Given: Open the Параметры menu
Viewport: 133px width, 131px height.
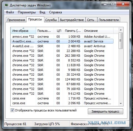Looking at the screenshot, I should click(x=27, y=12).
